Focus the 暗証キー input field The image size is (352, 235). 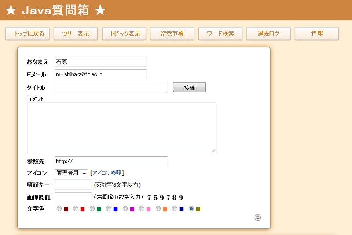(x=73, y=184)
